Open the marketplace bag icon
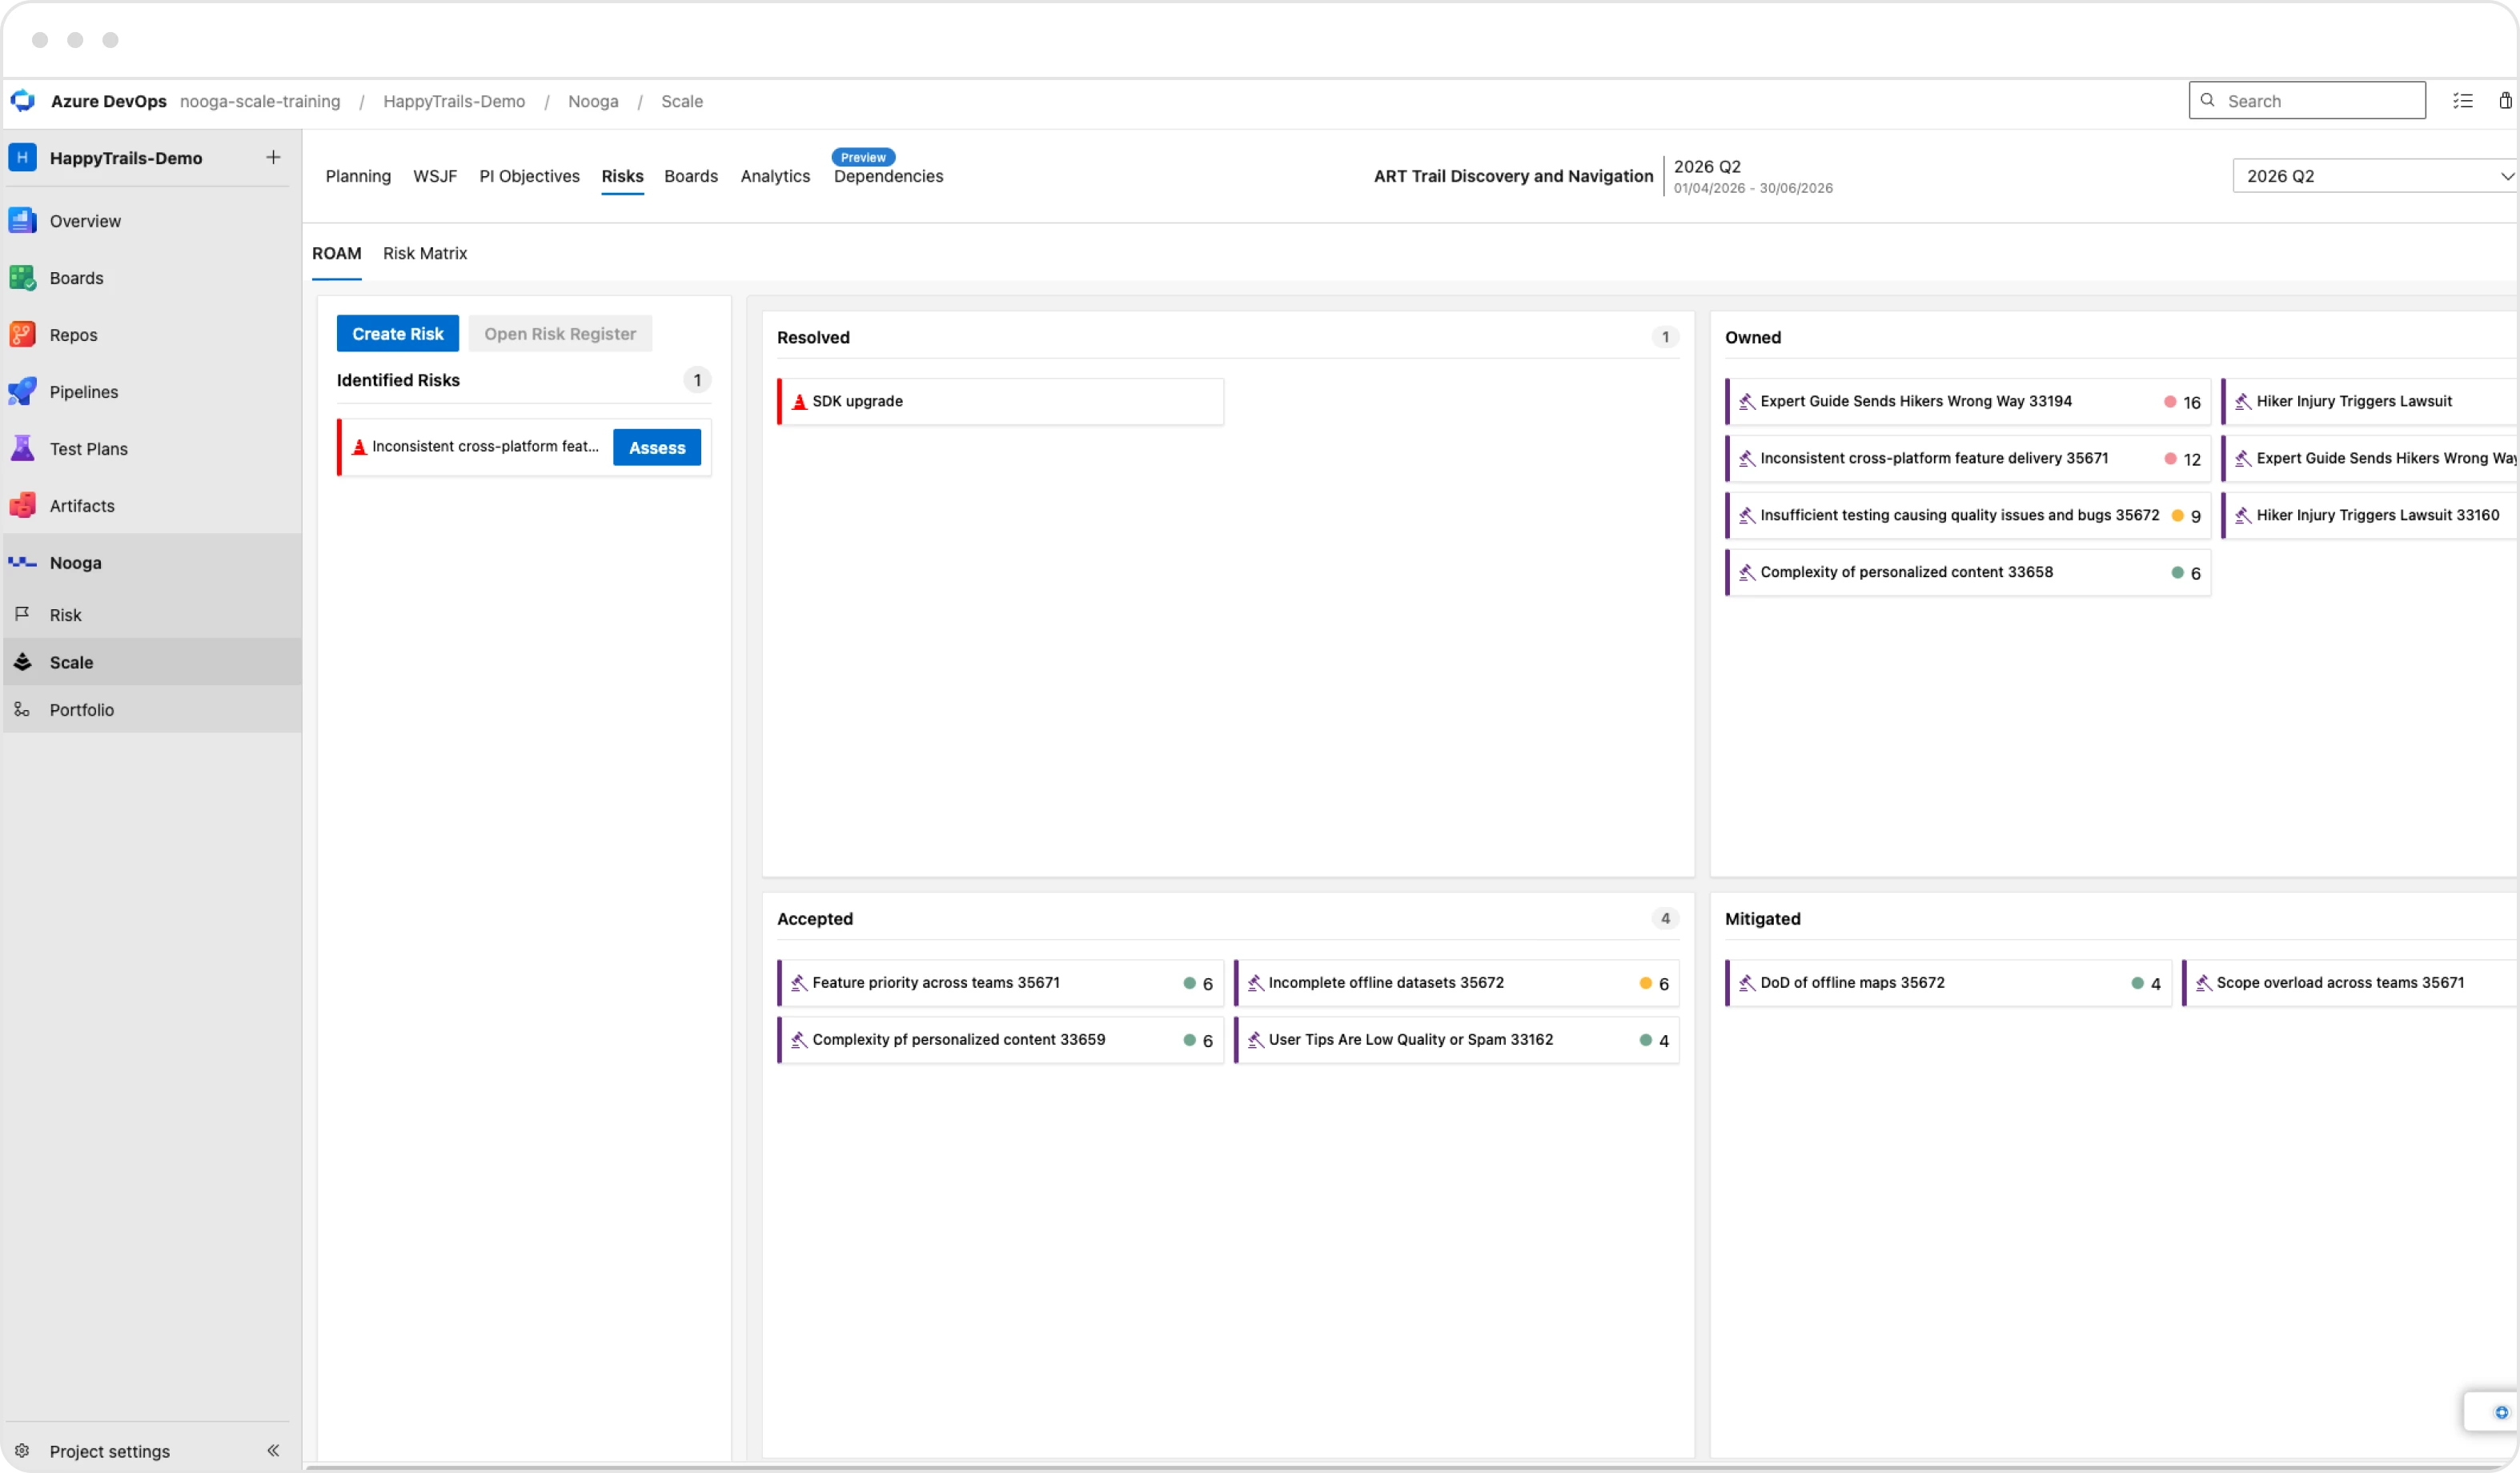 point(2505,101)
